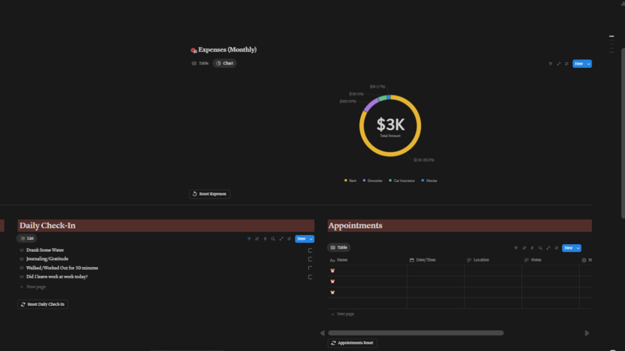Screen dimensions: 625x351
Task: Open Expenses chart in full page view
Action: coord(558,63)
